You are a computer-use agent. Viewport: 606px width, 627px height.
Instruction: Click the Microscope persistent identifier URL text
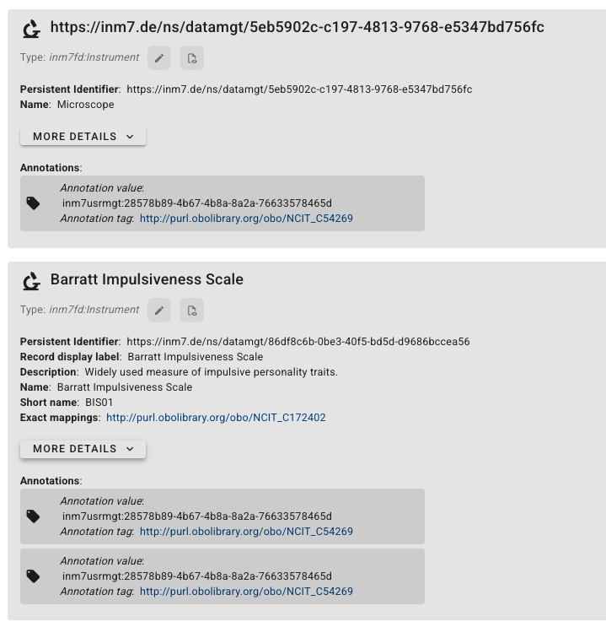pos(299,89)
